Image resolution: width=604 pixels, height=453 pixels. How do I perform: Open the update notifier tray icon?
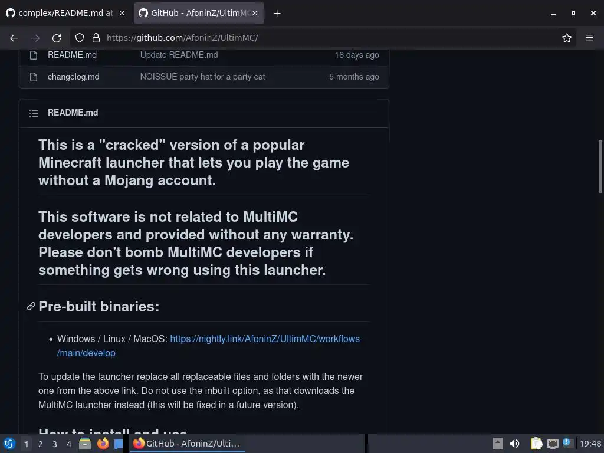567,443
